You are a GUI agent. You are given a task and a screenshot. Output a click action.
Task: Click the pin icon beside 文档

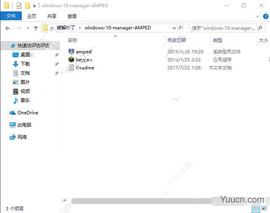tap(57, 73)
